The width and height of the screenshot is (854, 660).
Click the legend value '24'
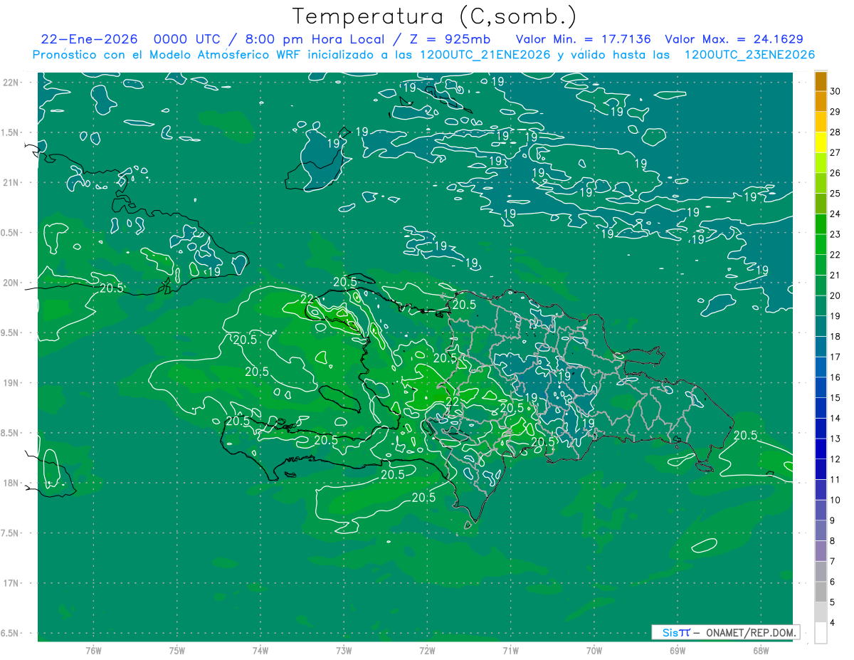click(x=835, y=214)
